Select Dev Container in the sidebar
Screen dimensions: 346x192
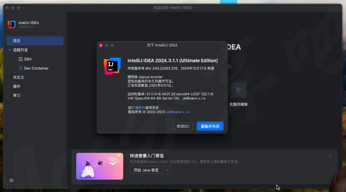point(36,68)
